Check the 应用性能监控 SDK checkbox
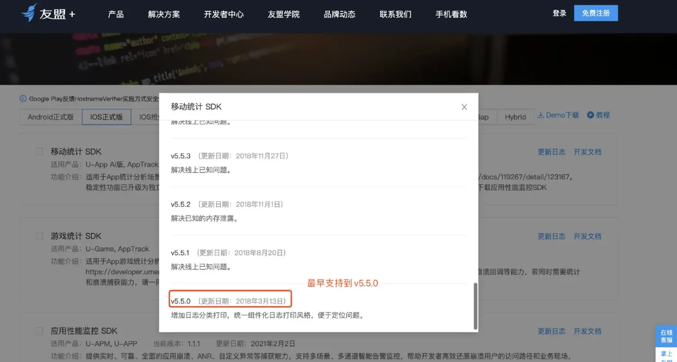Image resolution: width=677 pixels, height=362 pixels. point(39,330)
